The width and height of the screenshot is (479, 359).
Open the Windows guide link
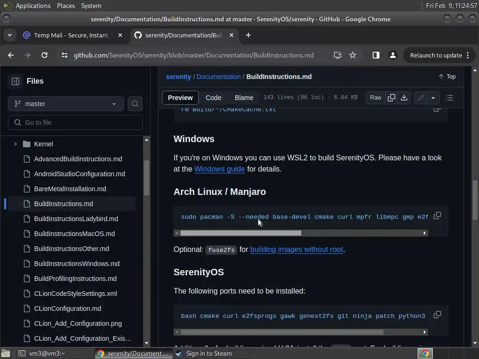click(x=219, y=169)
